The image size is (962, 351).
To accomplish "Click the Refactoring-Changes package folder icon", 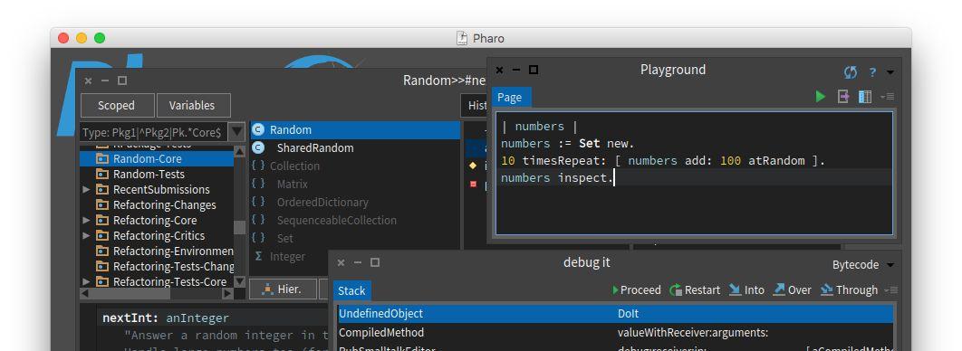I will coord(101,204).
